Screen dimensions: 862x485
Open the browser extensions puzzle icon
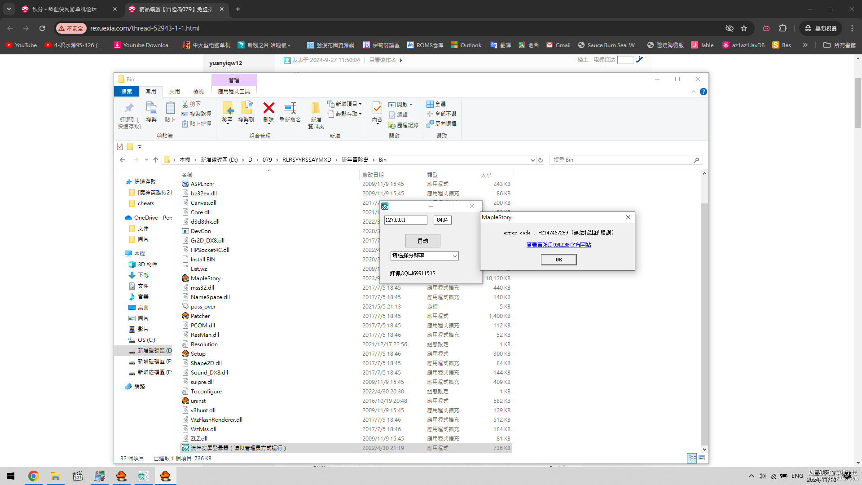[783, 28]
